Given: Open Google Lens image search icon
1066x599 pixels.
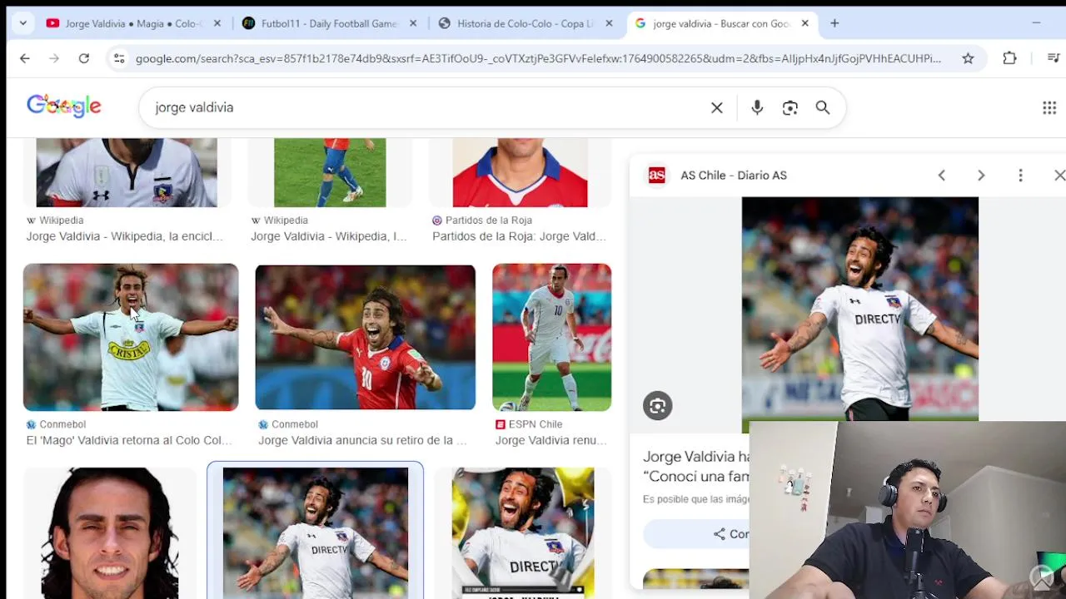Looking at the screenshot, I should tap(790, 107).
